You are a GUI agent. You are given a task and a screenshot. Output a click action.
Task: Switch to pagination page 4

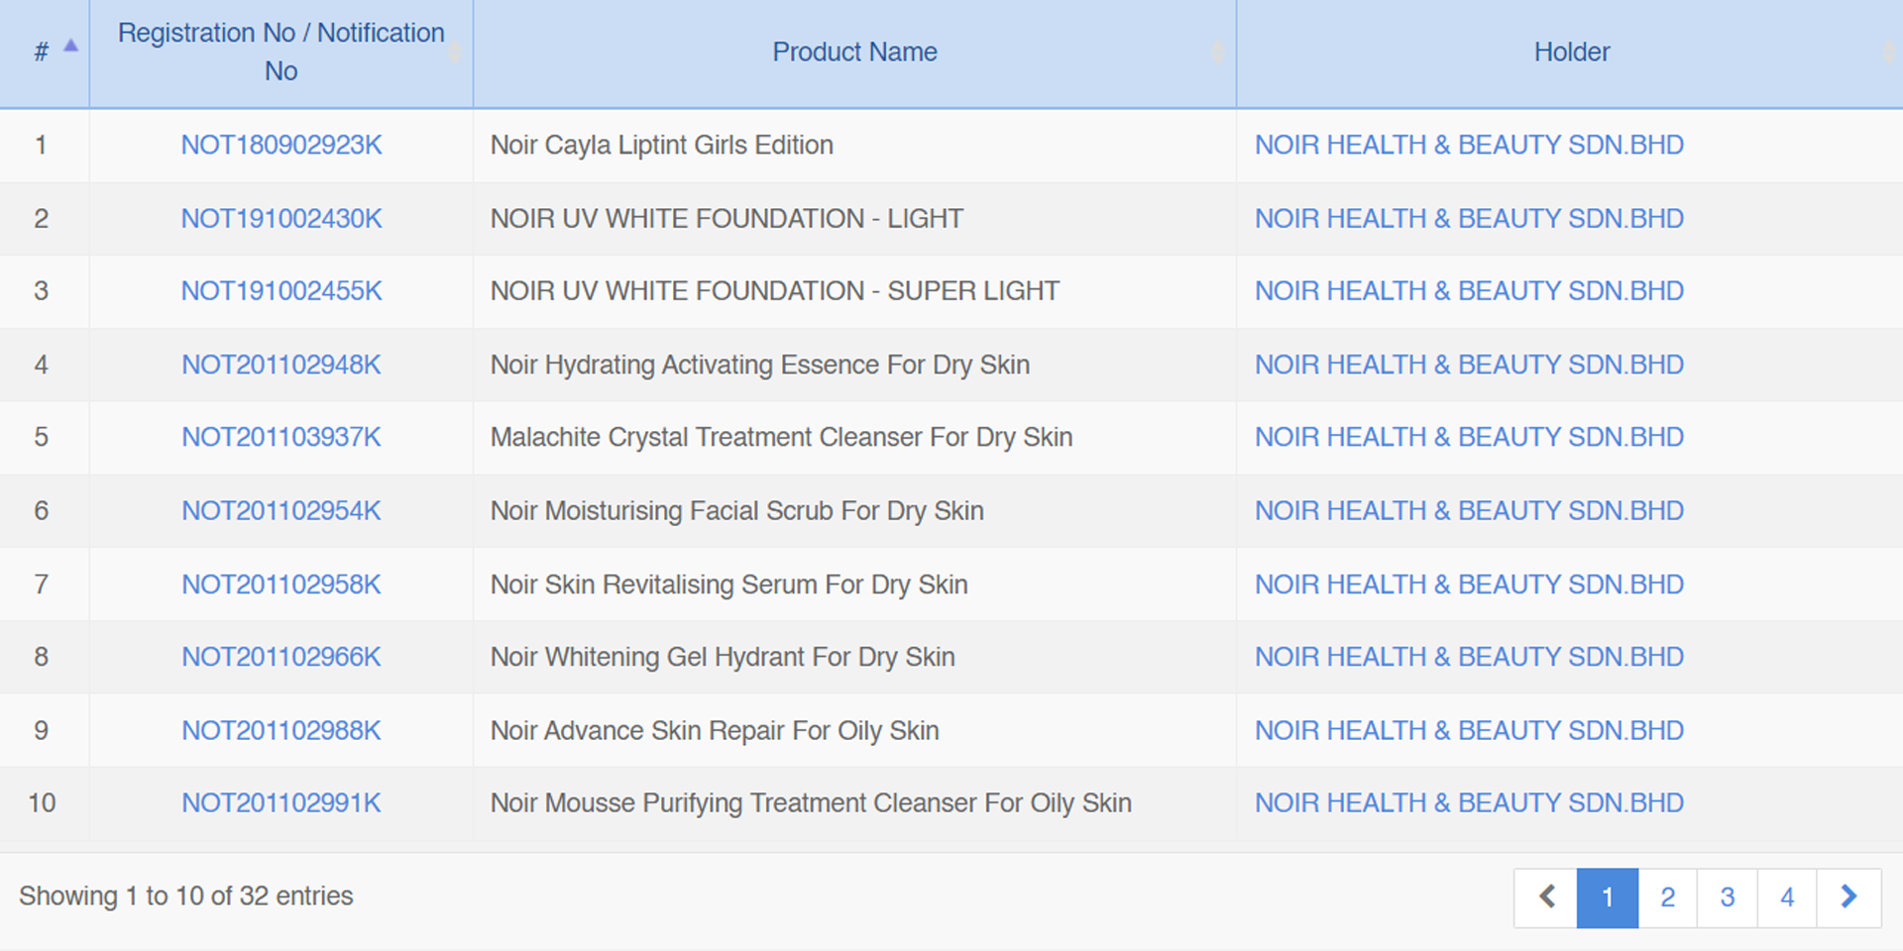coord(1787,898)
